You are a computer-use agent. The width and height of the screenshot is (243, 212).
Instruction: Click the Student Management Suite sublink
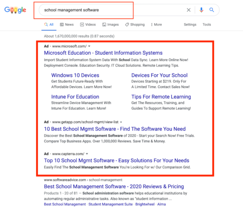point(110,204)
